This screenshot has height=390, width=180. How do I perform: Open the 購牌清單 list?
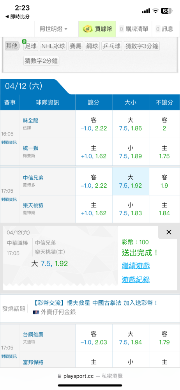134,29
